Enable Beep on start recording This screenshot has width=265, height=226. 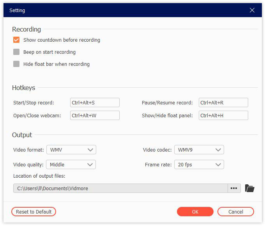[16, 52]
